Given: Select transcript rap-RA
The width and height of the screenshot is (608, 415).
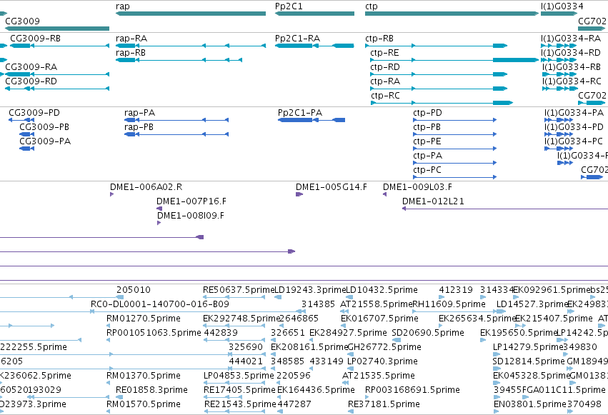Looking at the screenshot, I should click(x=191, y=46).
